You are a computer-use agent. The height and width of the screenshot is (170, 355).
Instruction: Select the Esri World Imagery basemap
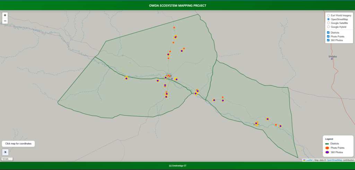328,15
